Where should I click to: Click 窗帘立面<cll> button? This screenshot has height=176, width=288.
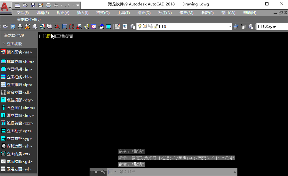pyautogui.click(x=18, y=92)
